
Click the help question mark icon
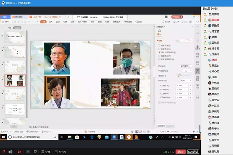coord(190,22)
